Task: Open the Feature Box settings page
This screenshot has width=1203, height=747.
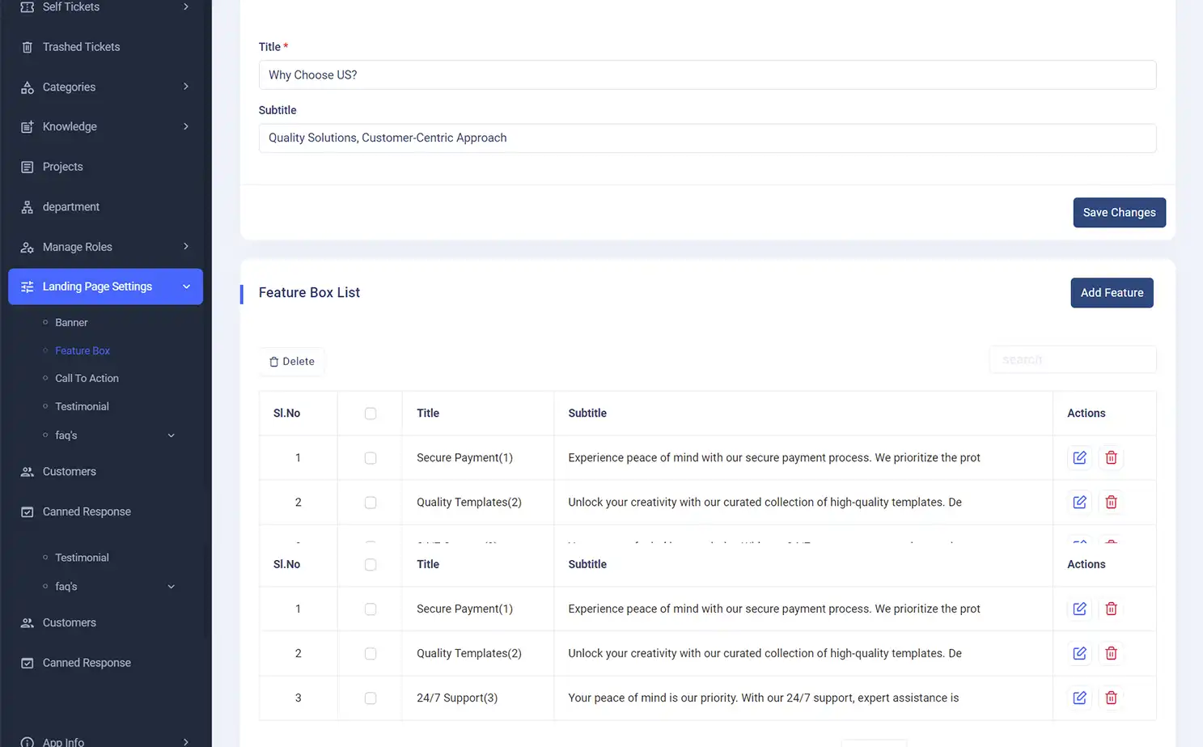Action: tap(82, 350)
